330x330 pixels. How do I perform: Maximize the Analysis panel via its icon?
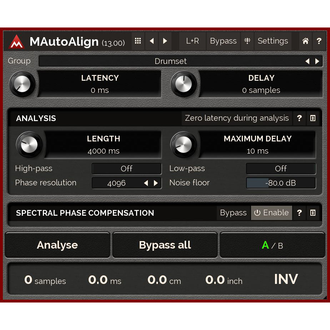click(313, 118)
